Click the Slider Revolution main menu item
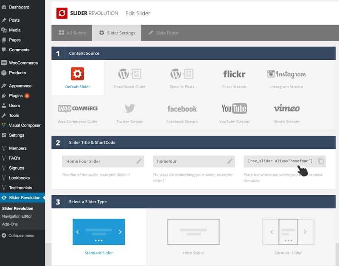339x266 pixels. (22, 198)
